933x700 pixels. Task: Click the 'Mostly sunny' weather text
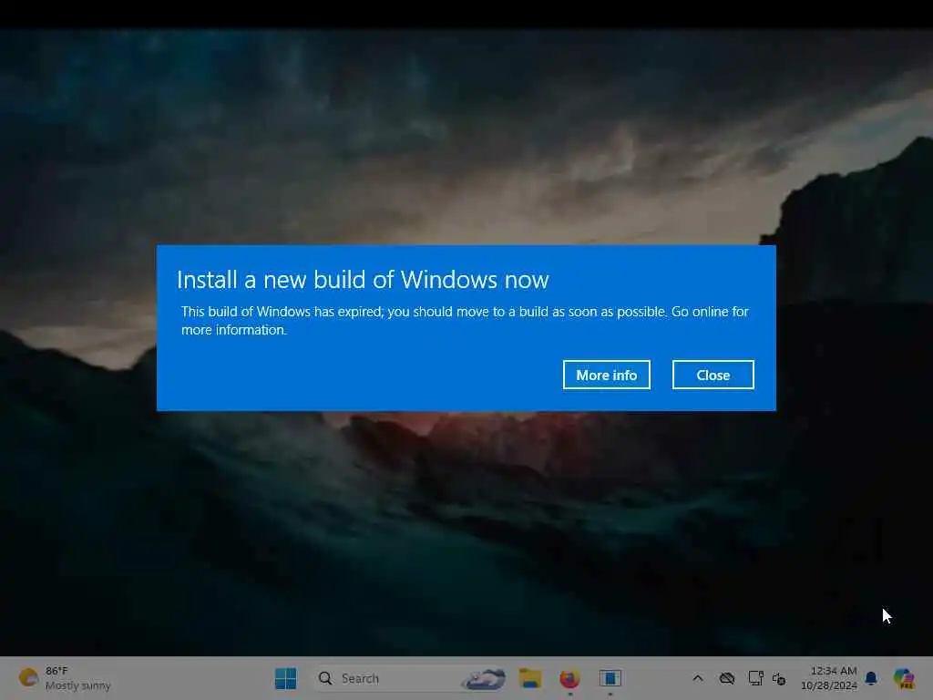(x=78, y=685)
